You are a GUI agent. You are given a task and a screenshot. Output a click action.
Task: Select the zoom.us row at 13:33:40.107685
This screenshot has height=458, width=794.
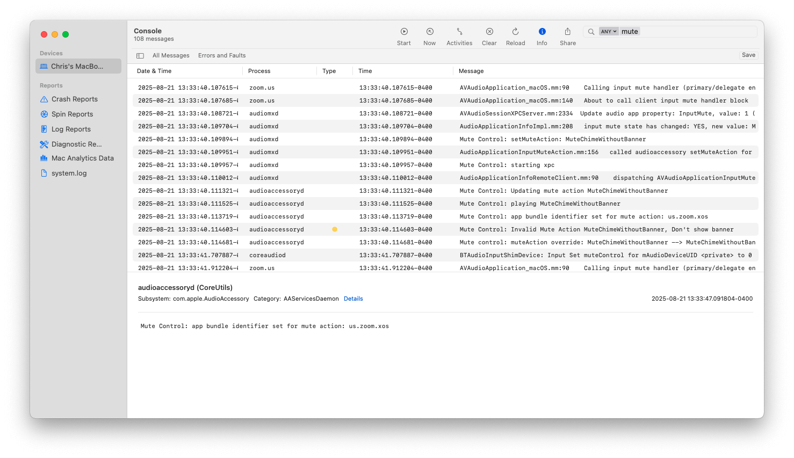point(445,100)
